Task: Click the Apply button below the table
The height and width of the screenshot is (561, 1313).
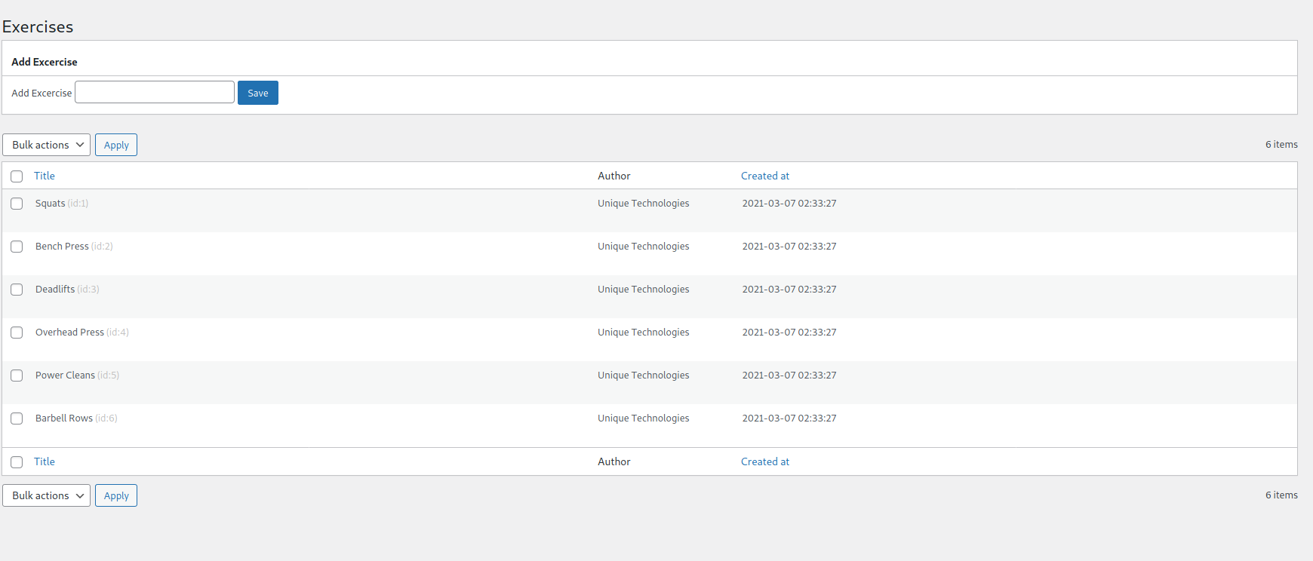Action: click(116, 495)
